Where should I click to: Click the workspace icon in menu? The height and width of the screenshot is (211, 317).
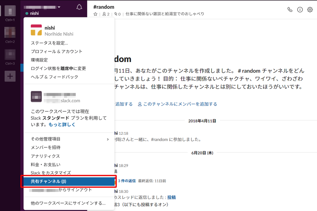pyautogui.click(x=36, y=96)
